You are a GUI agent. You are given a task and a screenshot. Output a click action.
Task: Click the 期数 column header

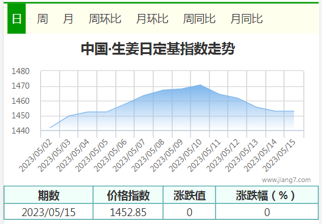pyautogui.click(x=49, y=195)
